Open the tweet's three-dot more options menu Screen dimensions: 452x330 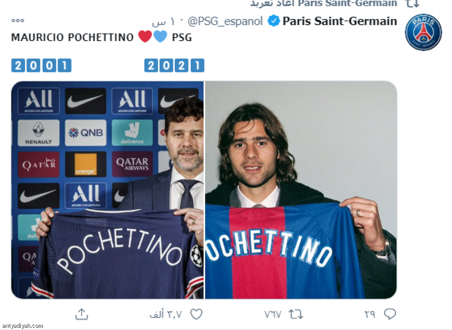pos(18,20)
